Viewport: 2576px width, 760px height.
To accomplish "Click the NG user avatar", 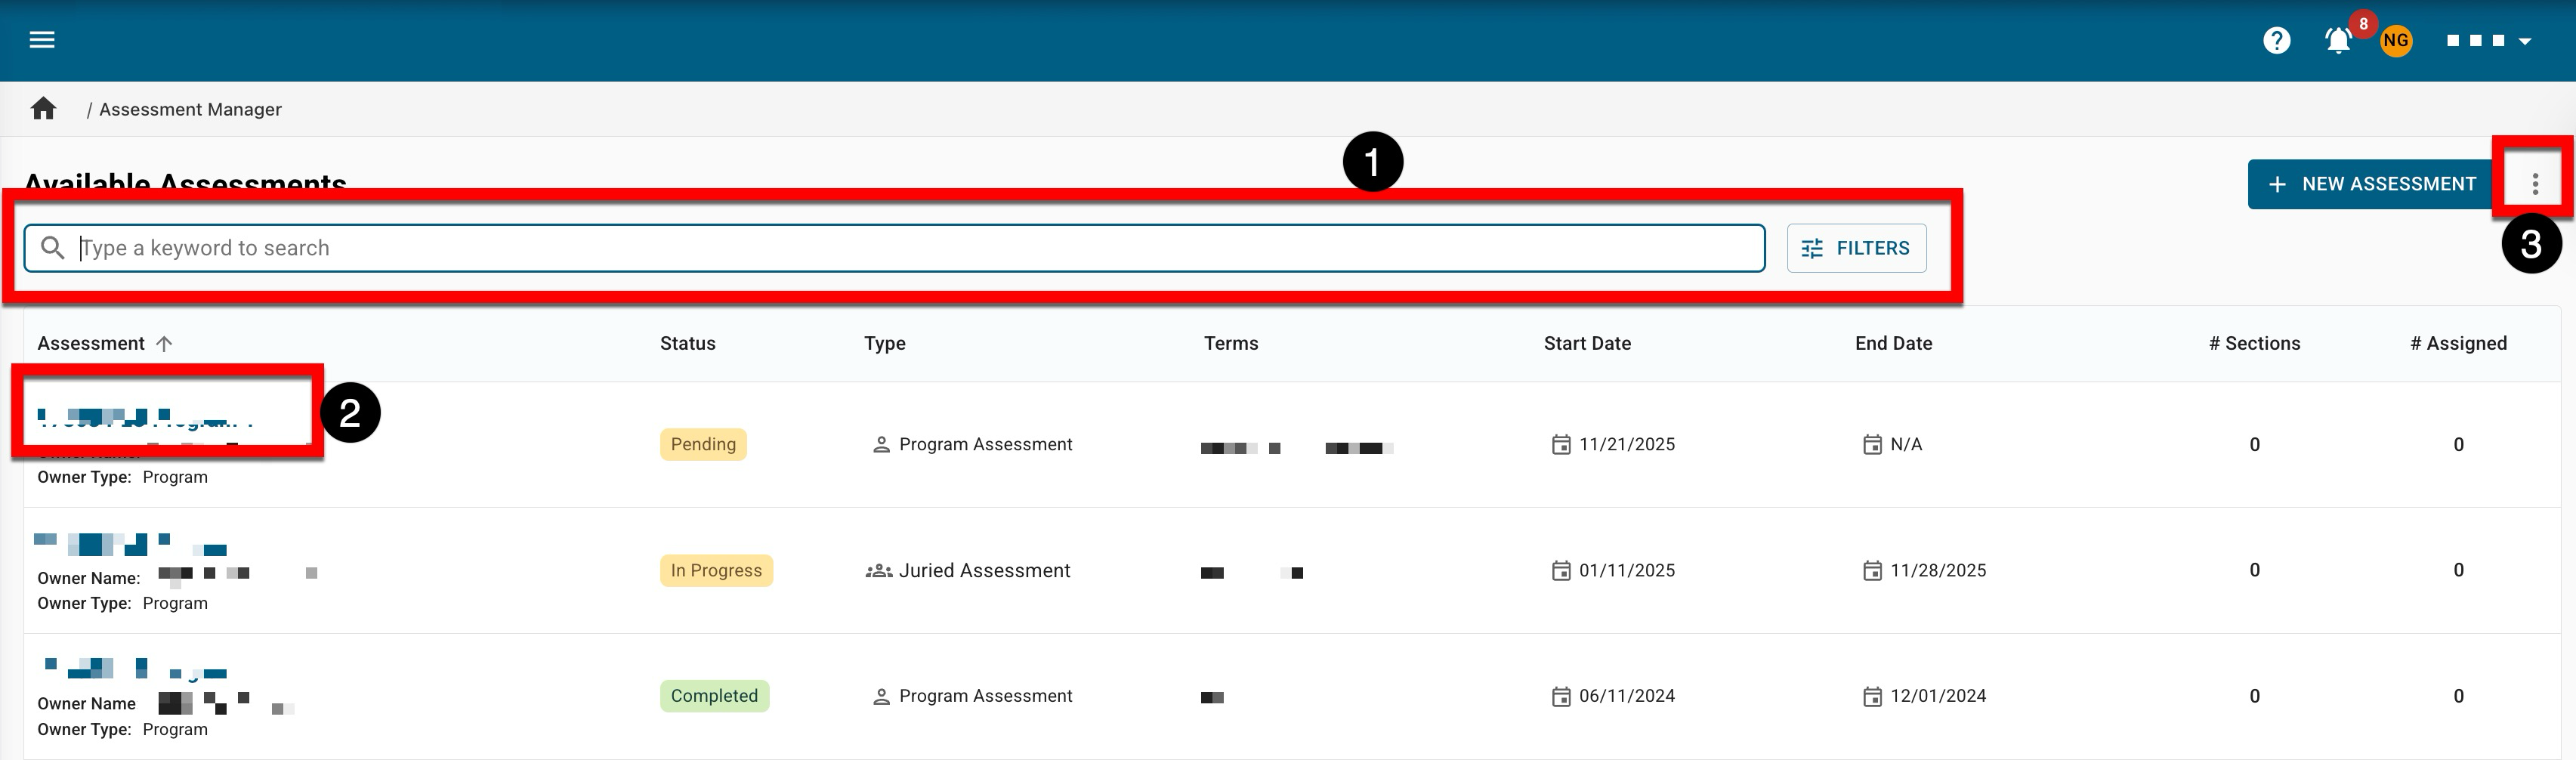I will click(2395, 41).
